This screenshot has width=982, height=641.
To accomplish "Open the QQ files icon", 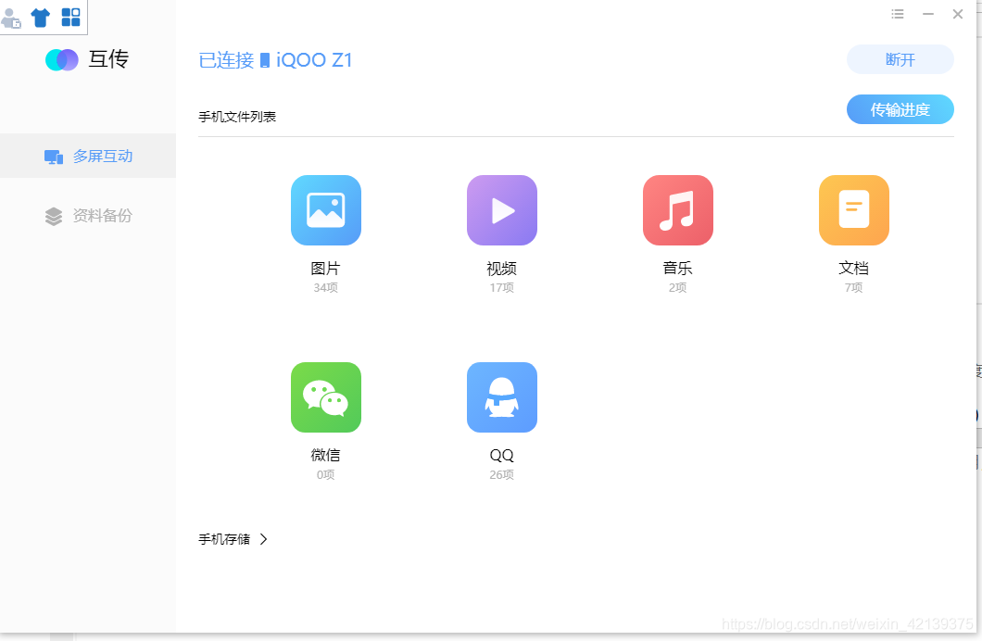I will [x=501, y=396].
